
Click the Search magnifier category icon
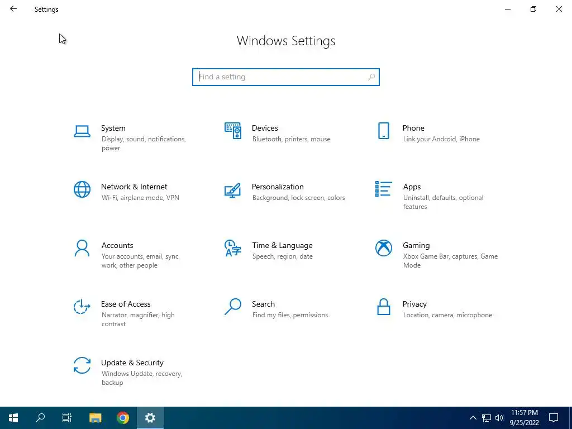tap(233, 307)
